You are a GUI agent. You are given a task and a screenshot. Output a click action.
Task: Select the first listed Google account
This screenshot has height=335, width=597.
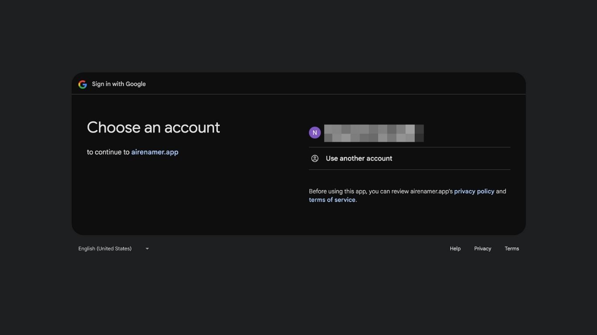pos(374,133)
